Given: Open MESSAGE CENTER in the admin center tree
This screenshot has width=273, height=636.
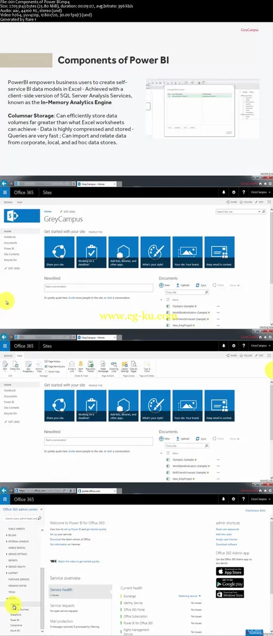Looking at the screenshot, I should click(18, 586).
